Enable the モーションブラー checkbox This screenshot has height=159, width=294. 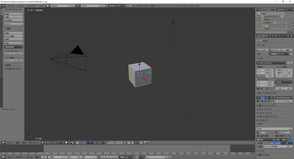[x=260, y=105]
